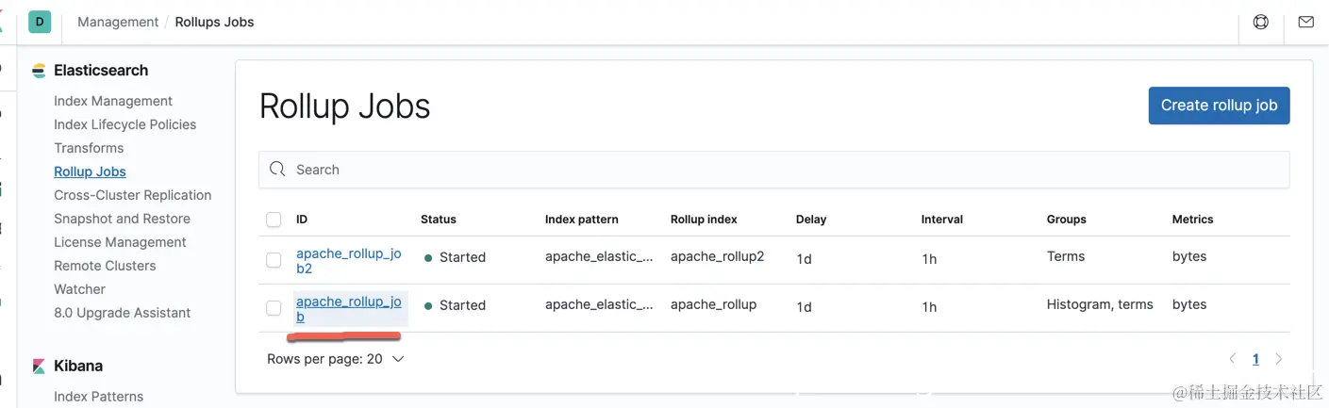
Task: Open the Rows per page dropdown
Action: click(x=335, y=359)
